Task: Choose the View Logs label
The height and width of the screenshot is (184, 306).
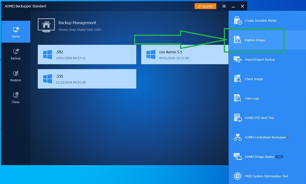Action: coord(252,98)
